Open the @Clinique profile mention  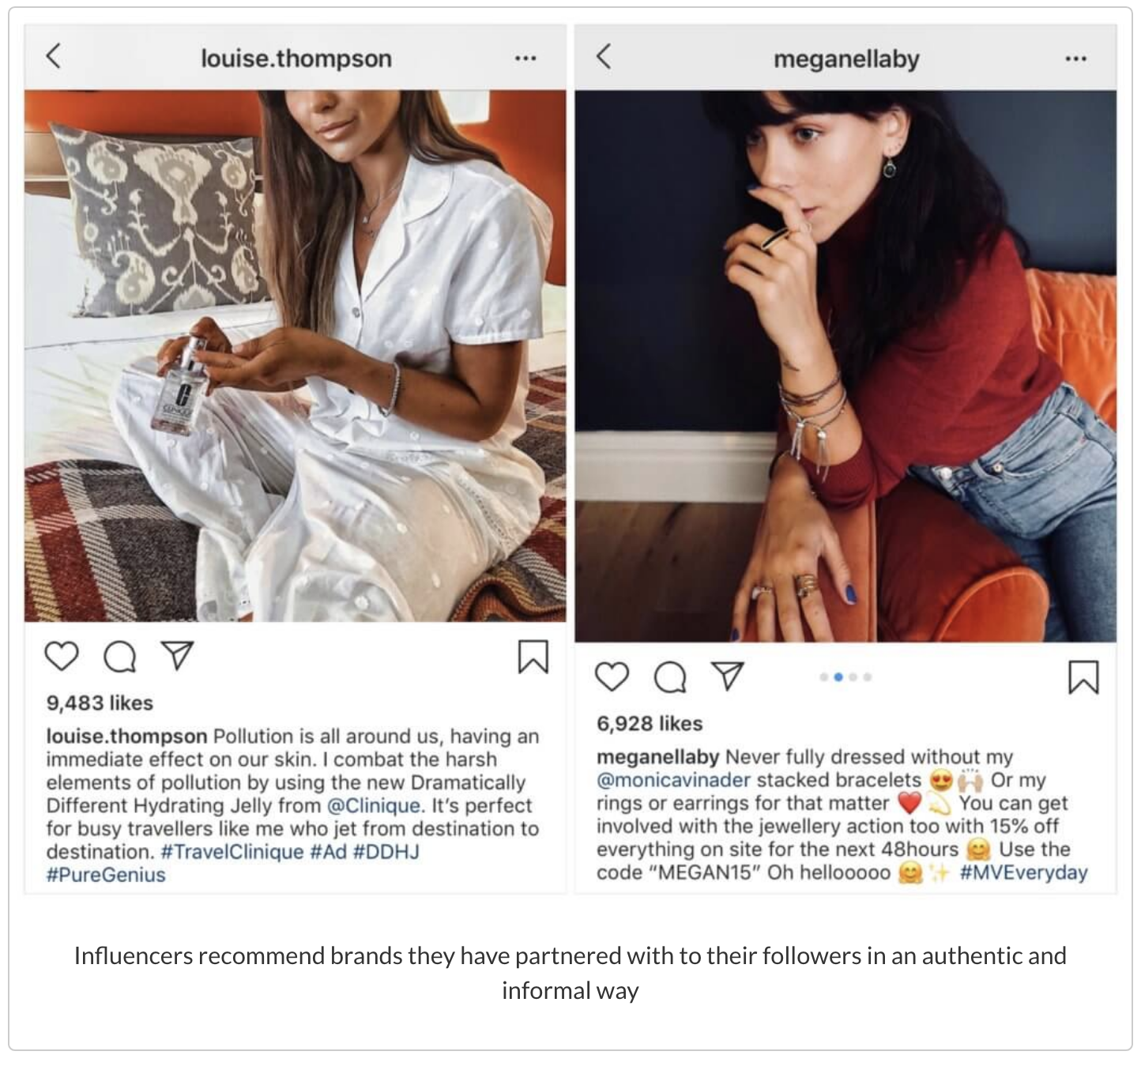click(375, 805)
